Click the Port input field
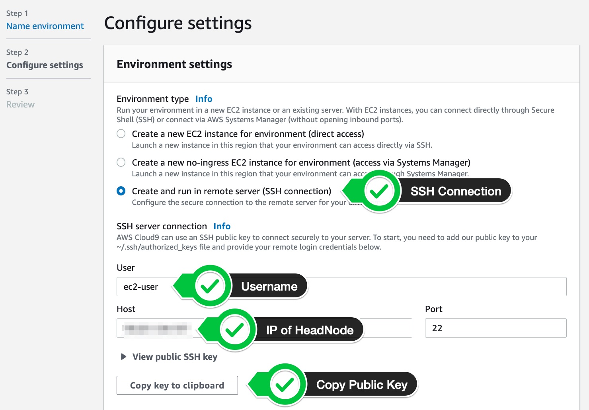 coord(495,328)
